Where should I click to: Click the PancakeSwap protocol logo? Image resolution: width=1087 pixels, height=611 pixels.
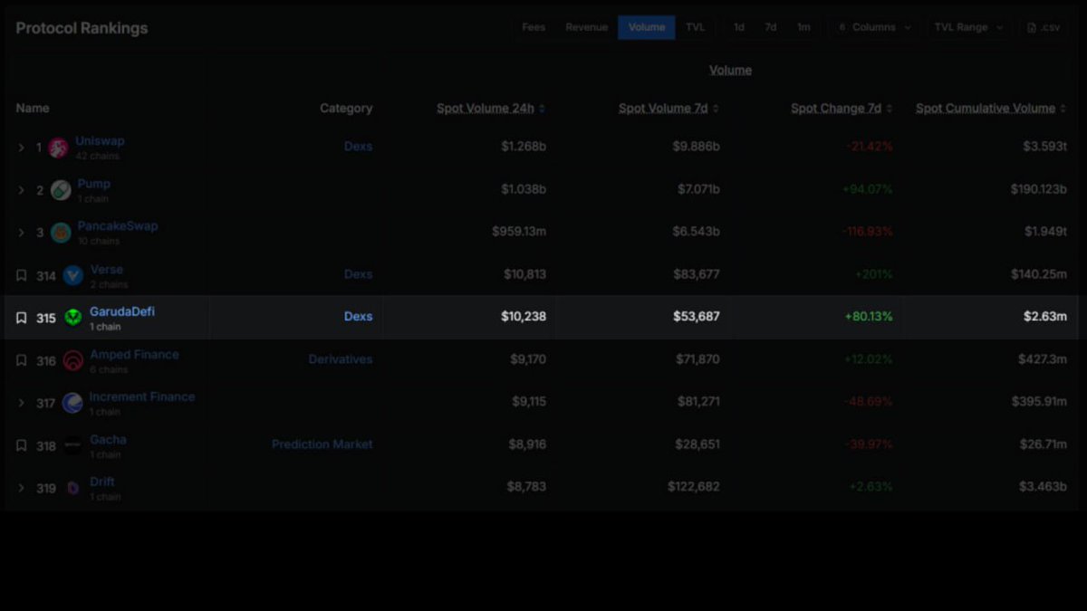61,233
